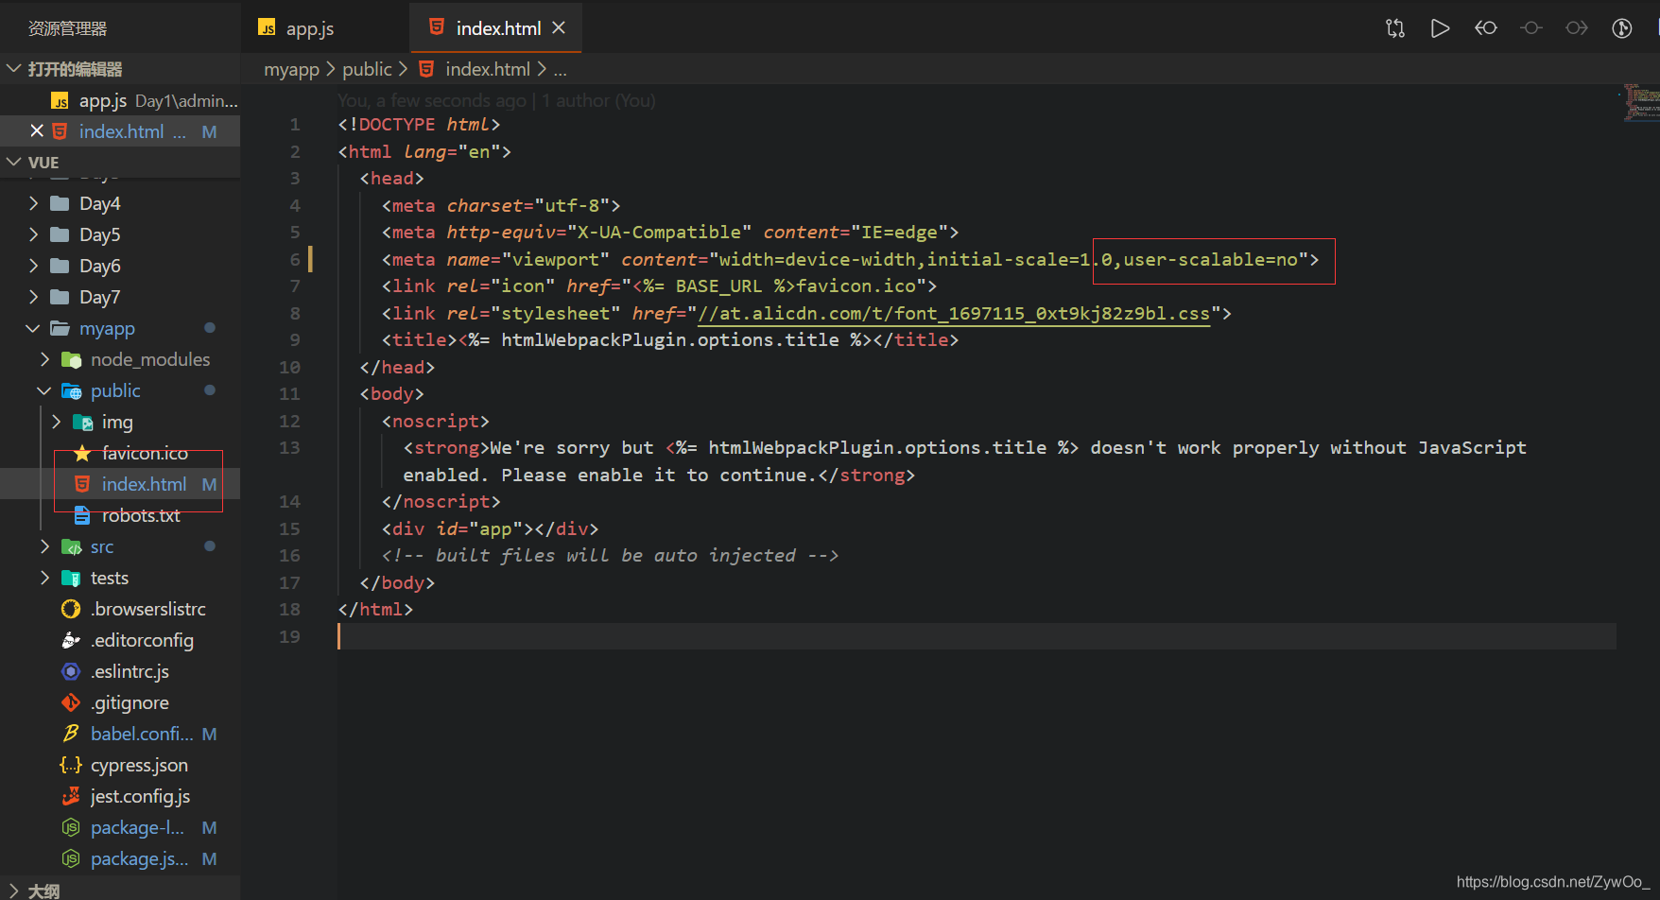Click the HTML5 icon on index.html tab
Image resolution: width=1660 pixels, height=900 pixels.
pyautogui.click(x=437, y=27)
